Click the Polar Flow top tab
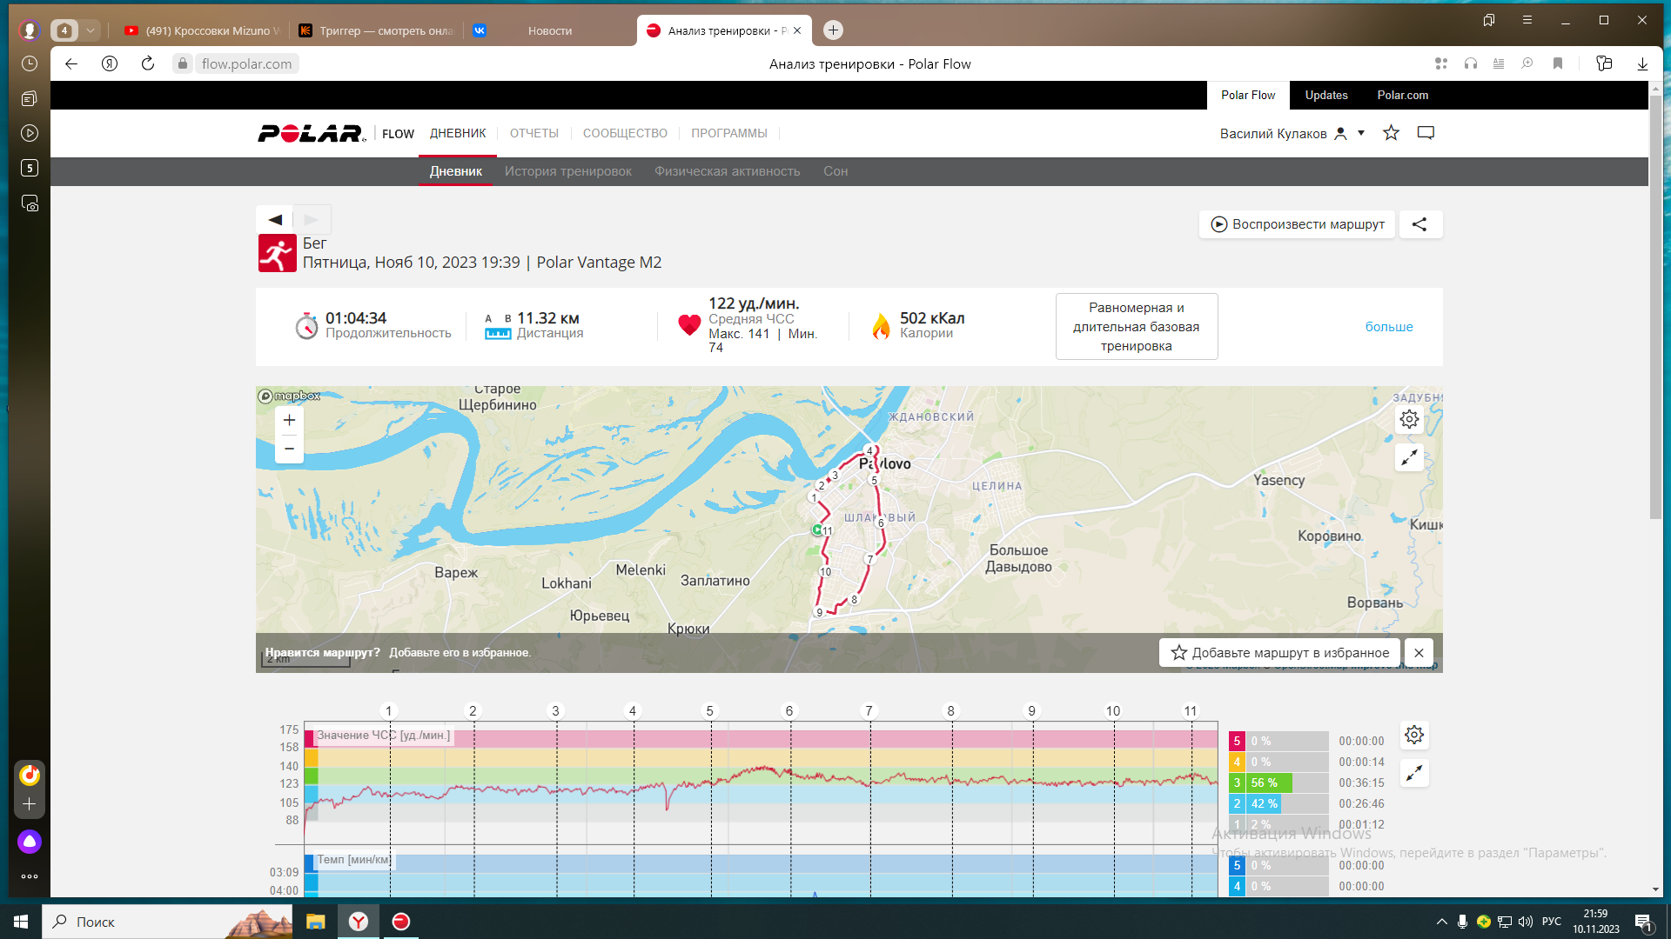1671x939 pixels. (1248, 96)
